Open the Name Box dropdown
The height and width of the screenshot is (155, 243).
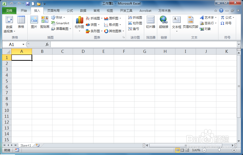(x=23, y=44)
